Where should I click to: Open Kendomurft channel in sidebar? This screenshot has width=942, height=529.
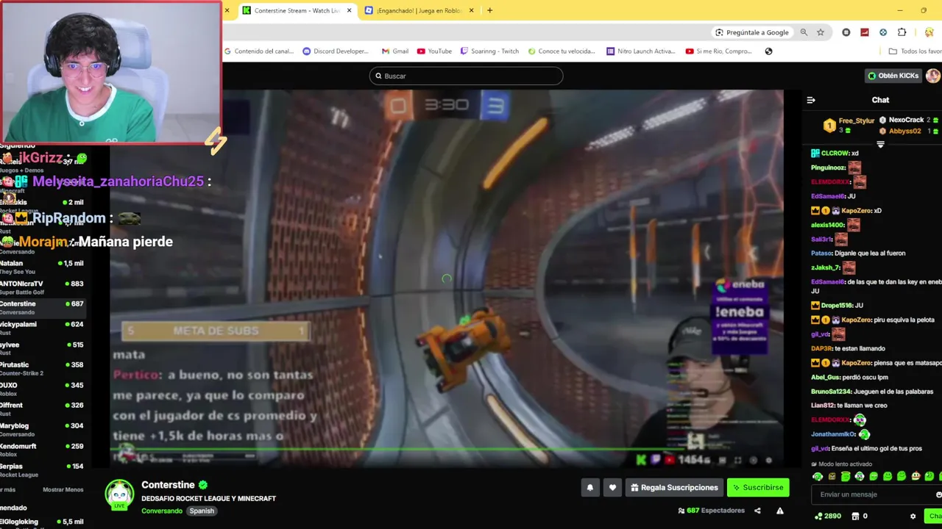pos(42,450)
